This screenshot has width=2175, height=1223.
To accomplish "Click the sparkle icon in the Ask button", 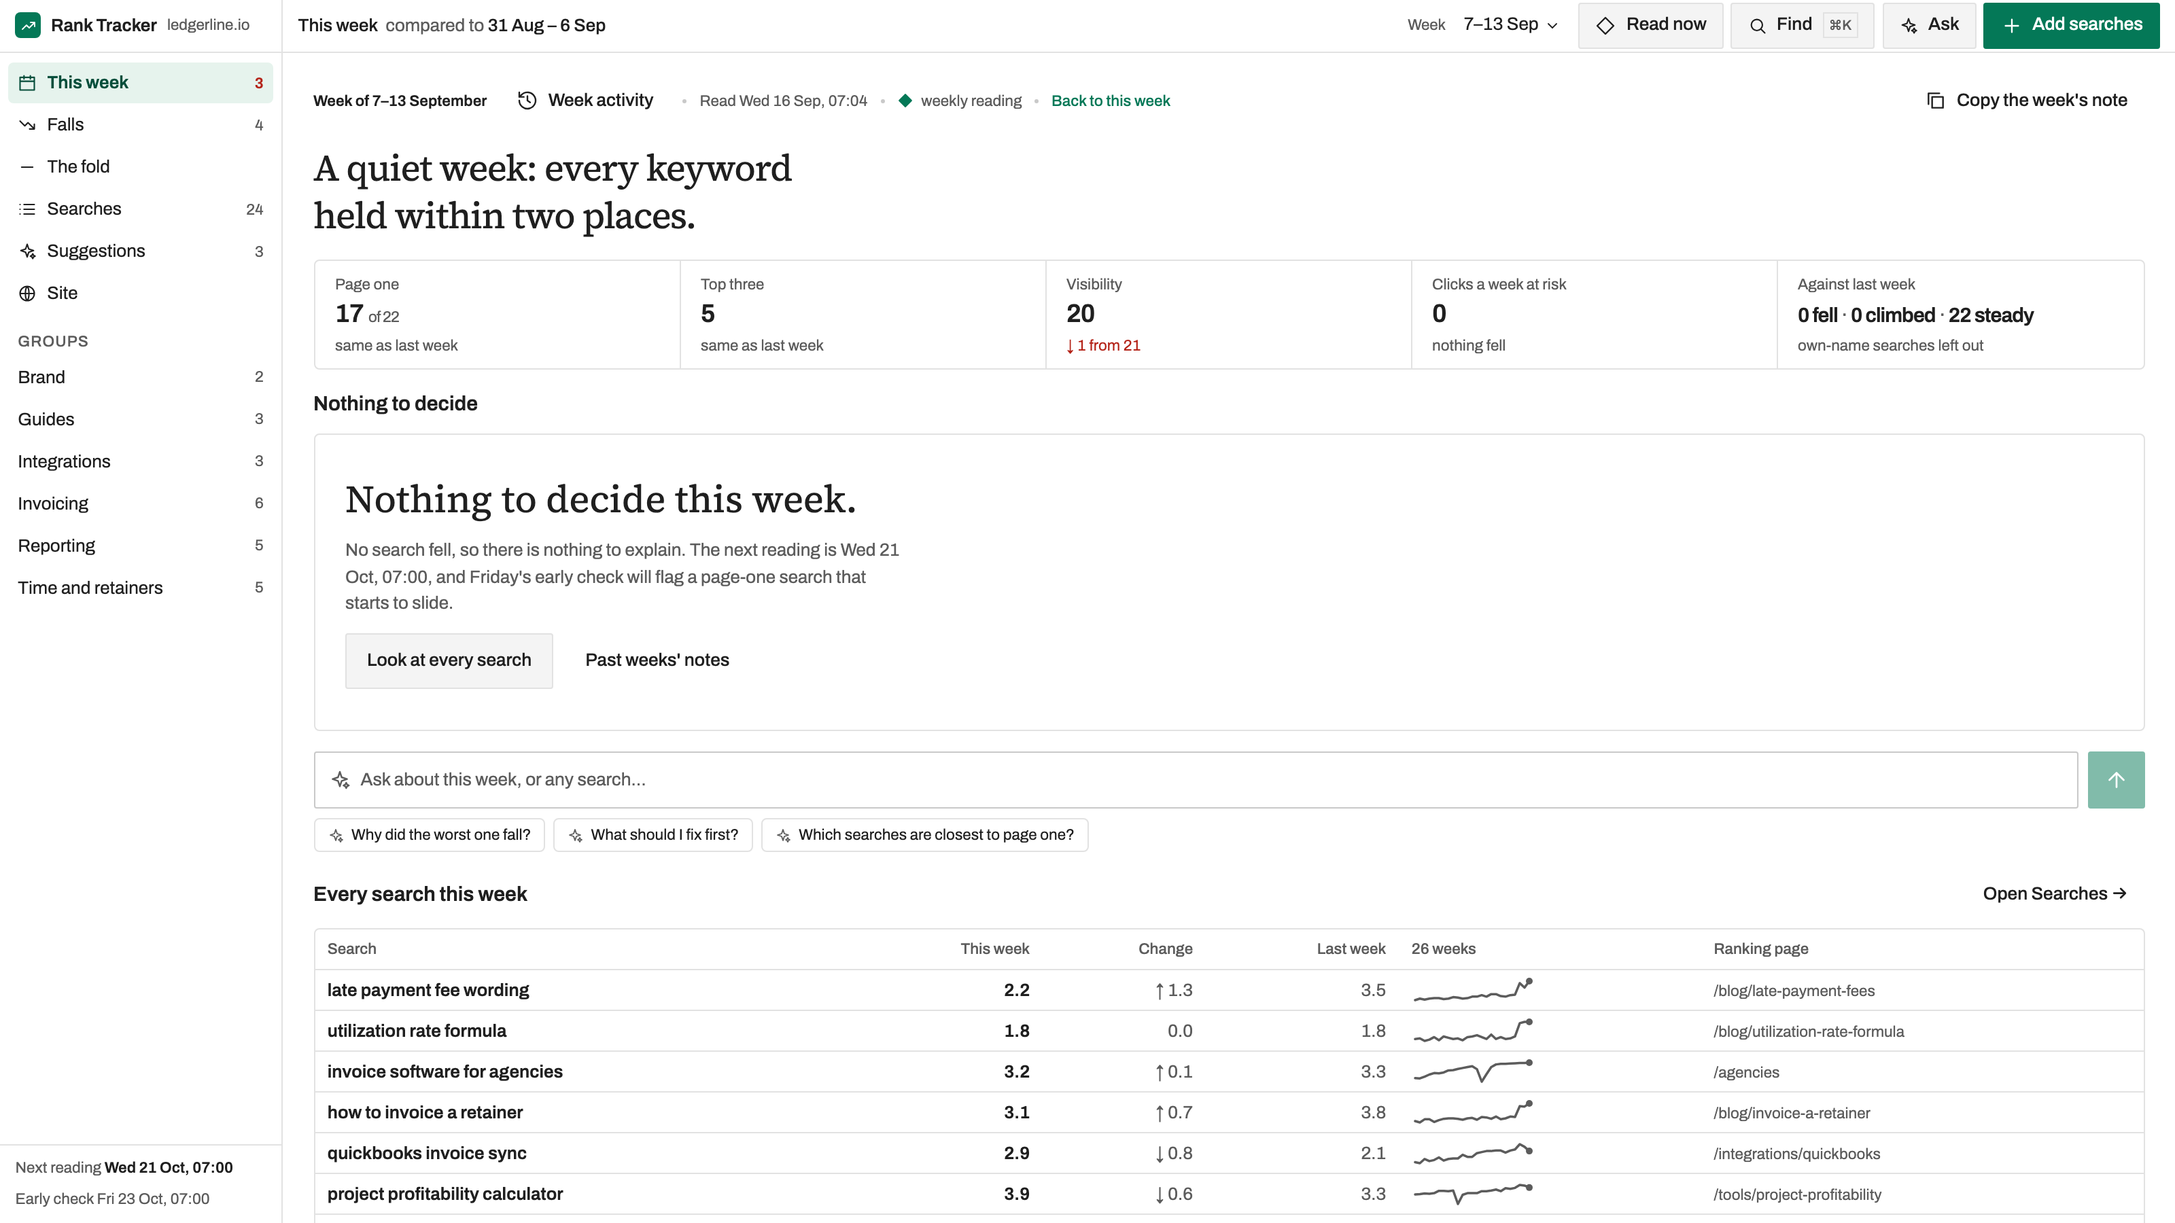I will click(1909, 25).
